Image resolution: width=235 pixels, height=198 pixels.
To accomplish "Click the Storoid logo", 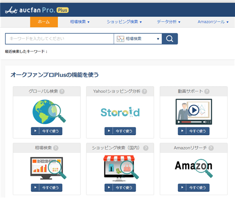I will [120, 112].
